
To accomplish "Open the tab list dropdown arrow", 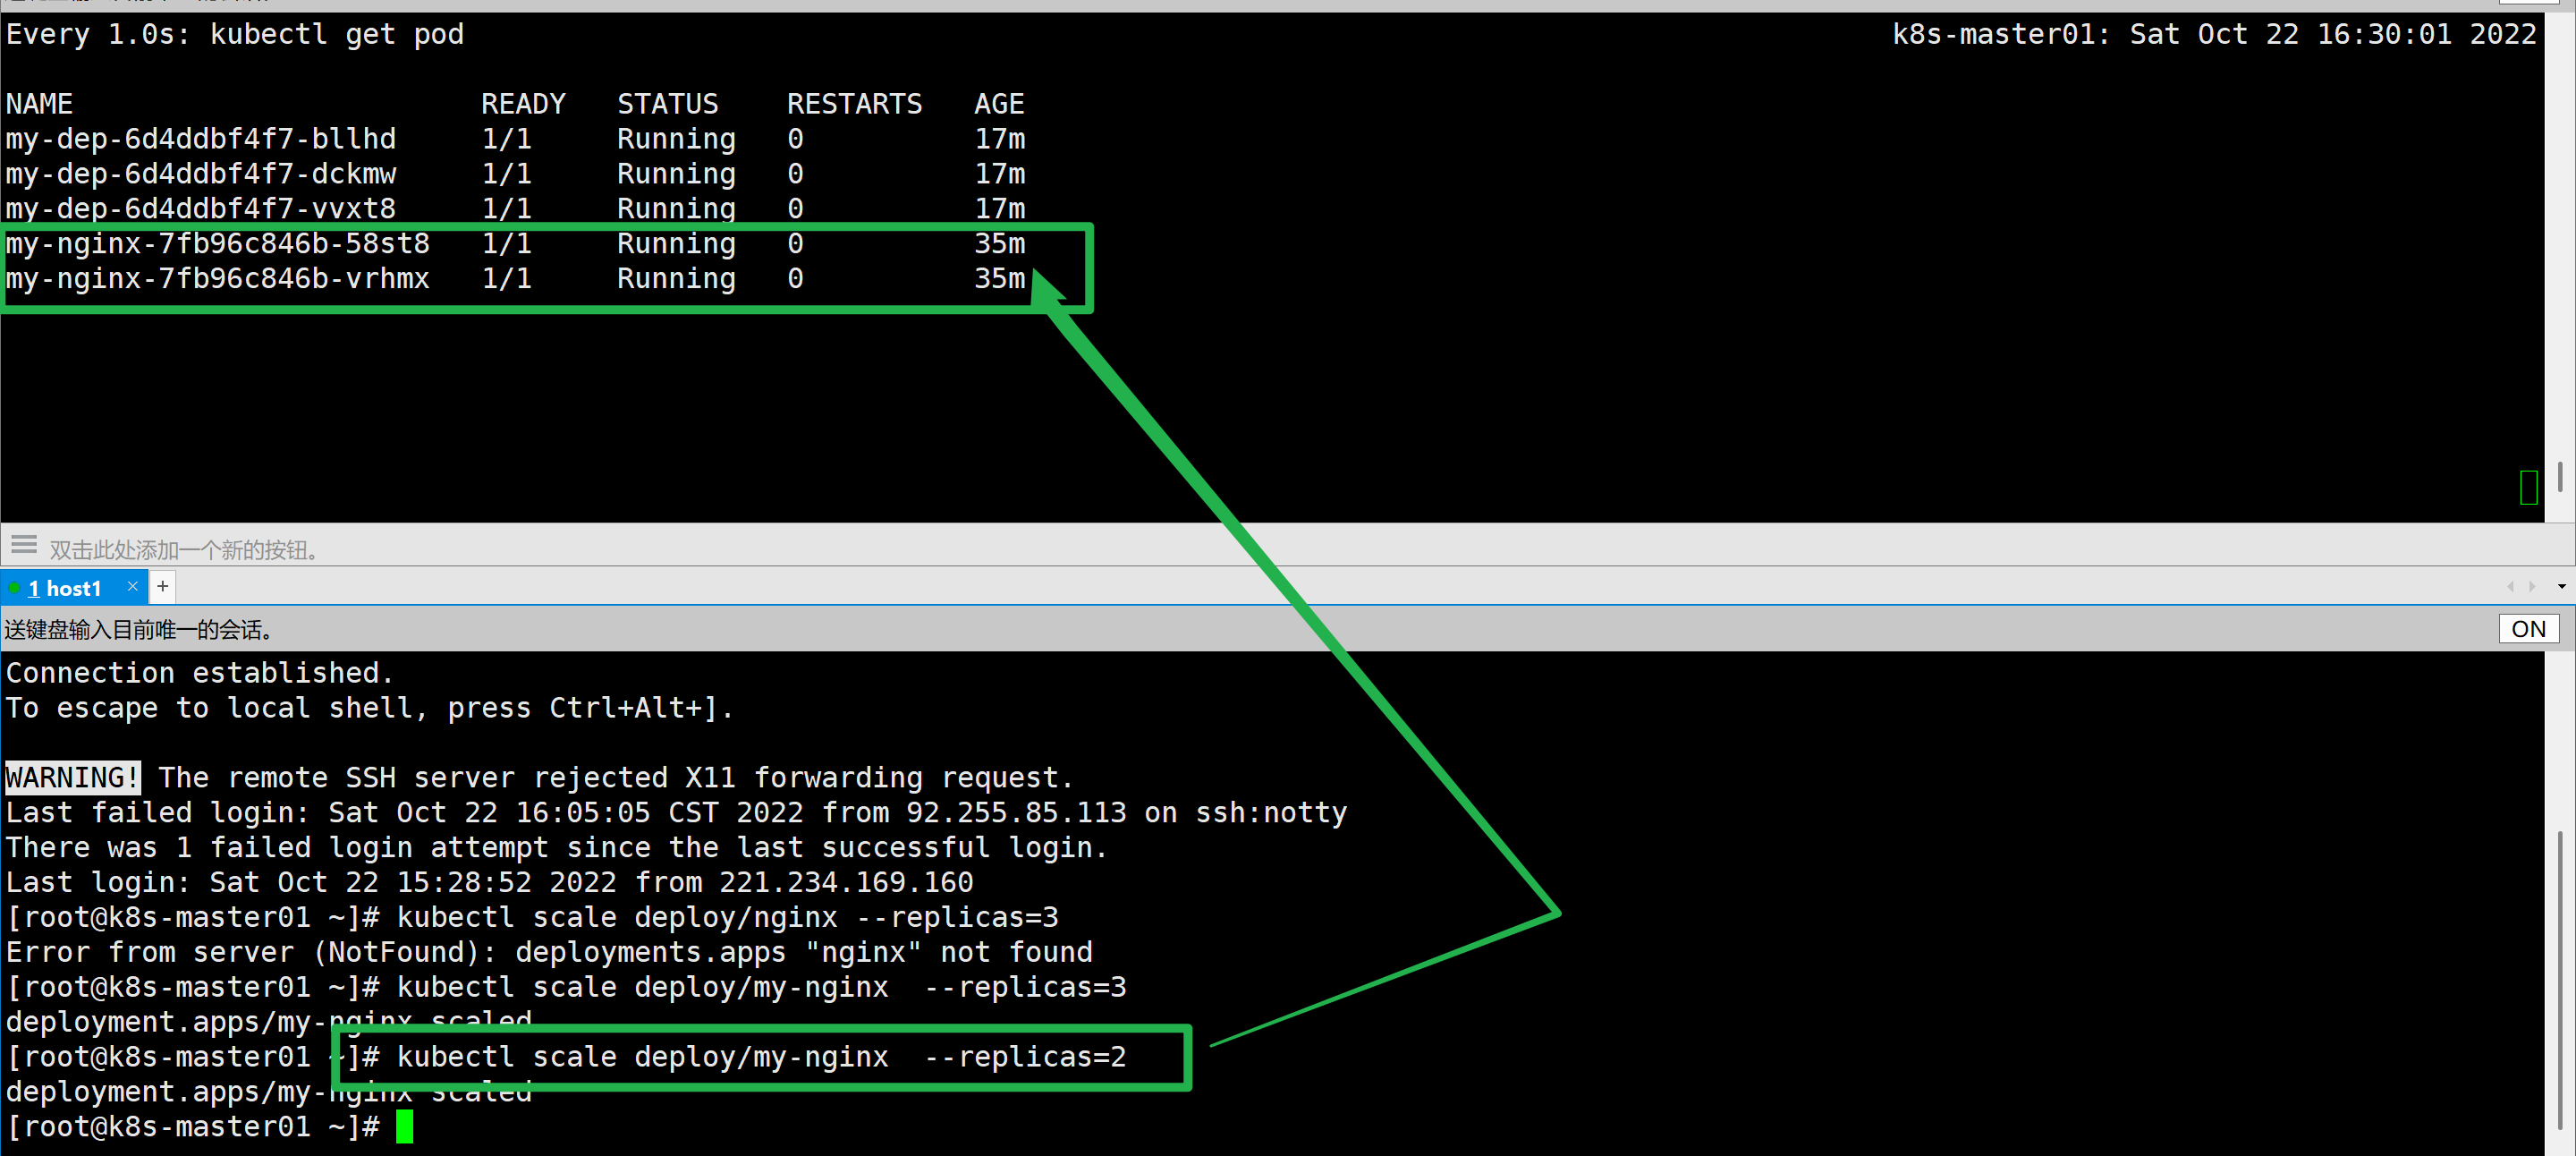I will click(x=2561, y=587).
